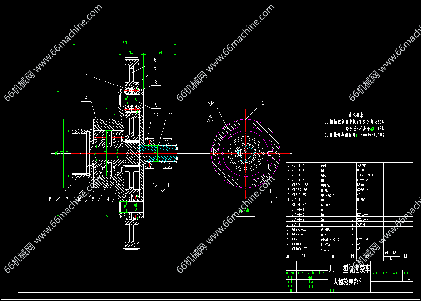Click standard code GB71-85 in parts list

pos(298,239)
